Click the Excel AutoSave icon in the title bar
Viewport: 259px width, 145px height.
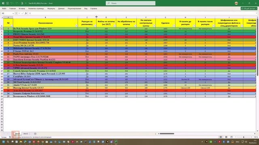[7, 3]
